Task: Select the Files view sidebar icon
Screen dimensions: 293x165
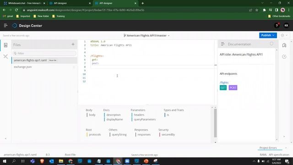Action: coord(5,45)
